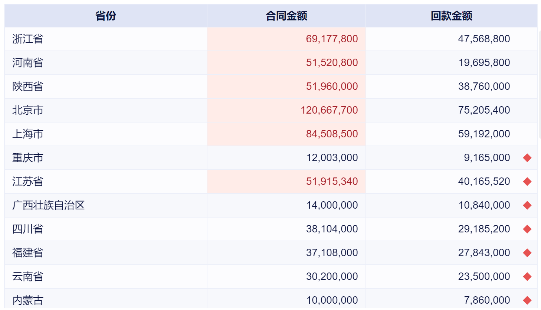The width and height of the screenshot is (541, 310).
Task: Select the 上海市 row label
Action: coord(28,134)
